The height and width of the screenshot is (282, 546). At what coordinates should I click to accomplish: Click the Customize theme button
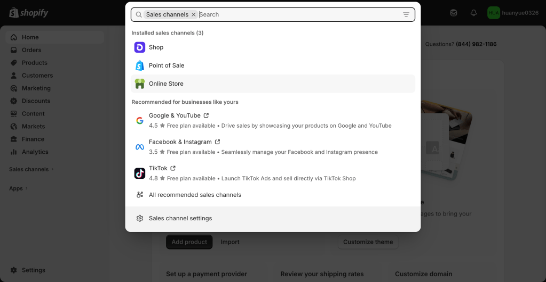click(x=368, y=242)
